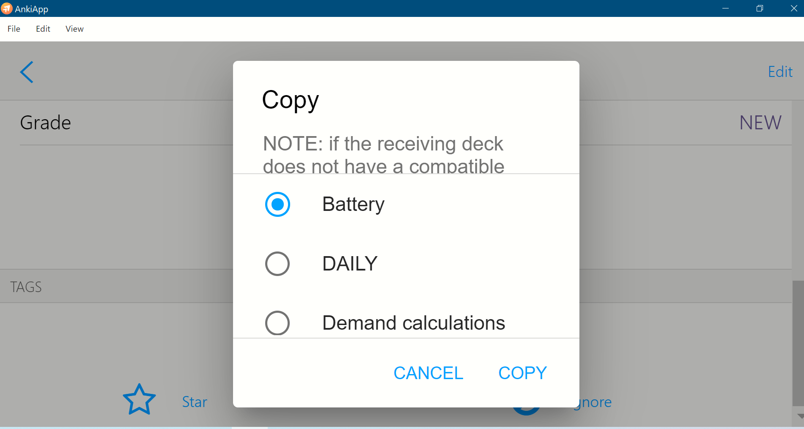Close the AnkiApp window
804x429 pixels.
pyautogui.click(x=794, y=8)
